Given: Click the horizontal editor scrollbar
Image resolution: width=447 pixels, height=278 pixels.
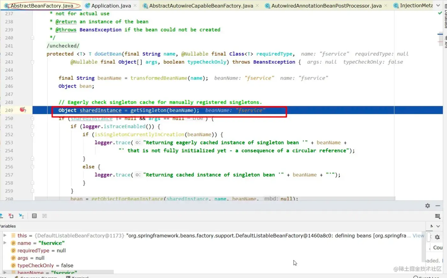Looking at the screenshot, I should [x=215, y=198].
